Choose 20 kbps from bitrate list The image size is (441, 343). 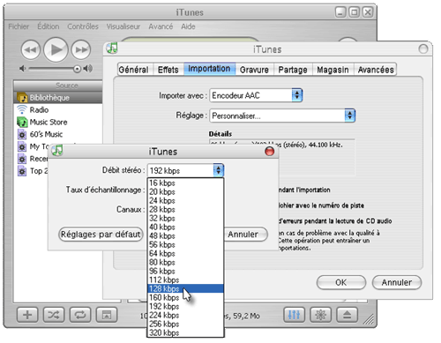(185, 191)
